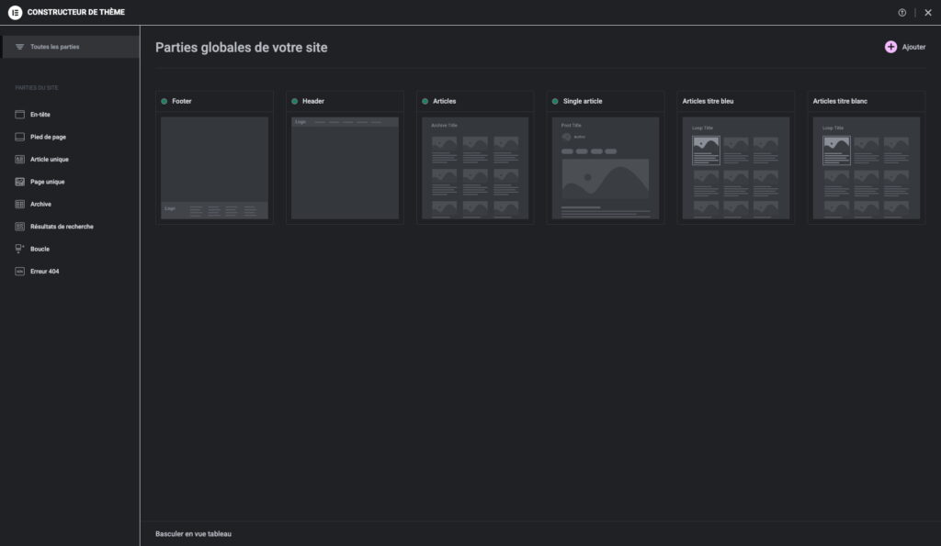Open the Footer template thumbnail
This screenshot has height=546, width=941.
(214, 168)
